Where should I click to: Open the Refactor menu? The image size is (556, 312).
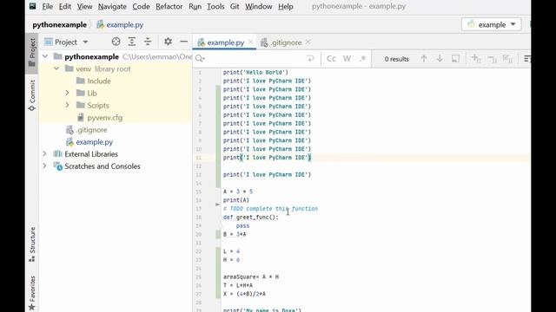pos(169,6)
